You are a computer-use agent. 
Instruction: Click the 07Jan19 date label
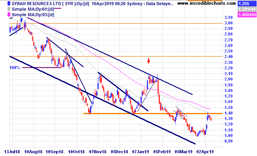[x=141, y=152]
